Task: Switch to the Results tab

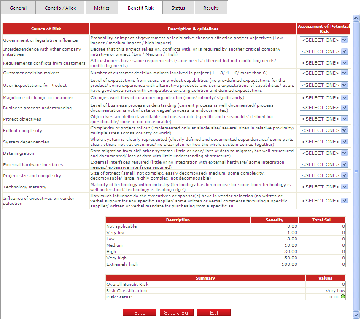Action: pos(211,8)
